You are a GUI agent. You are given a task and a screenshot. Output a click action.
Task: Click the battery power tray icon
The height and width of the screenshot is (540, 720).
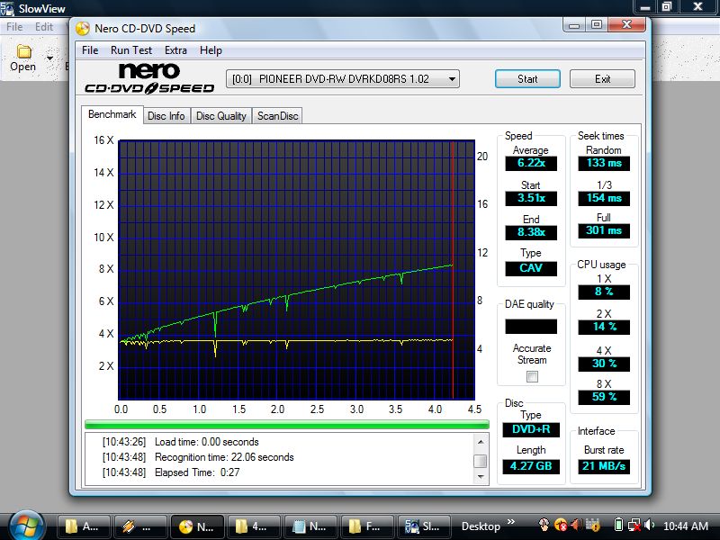(618, 525)
